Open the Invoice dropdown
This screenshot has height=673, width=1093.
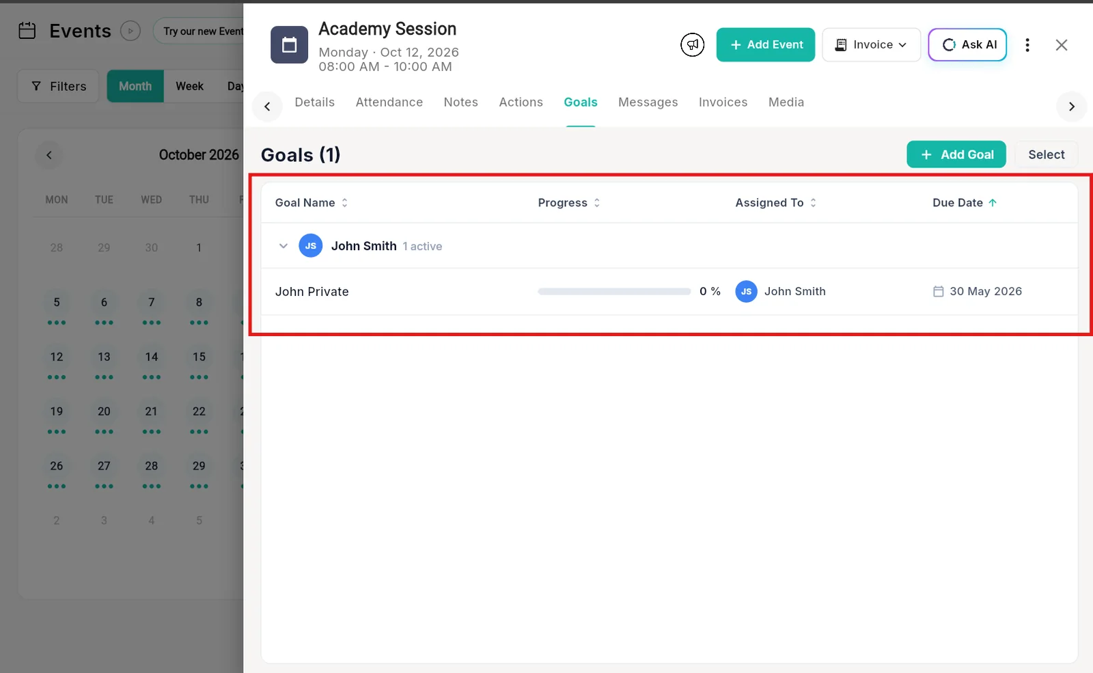[871, 45]
